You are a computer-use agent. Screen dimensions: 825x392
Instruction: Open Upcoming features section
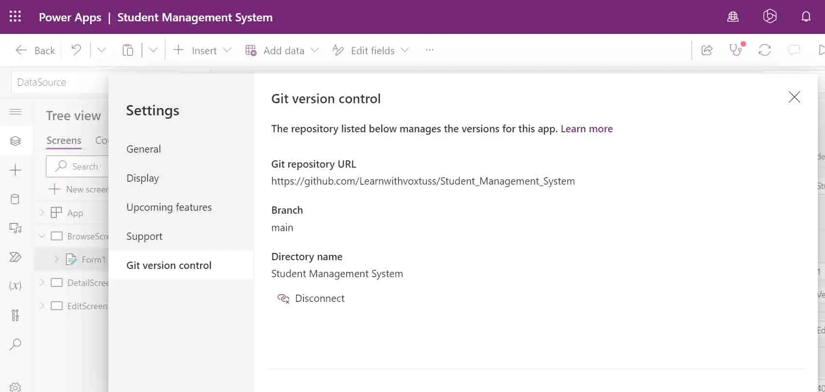(x=169, y=207)
